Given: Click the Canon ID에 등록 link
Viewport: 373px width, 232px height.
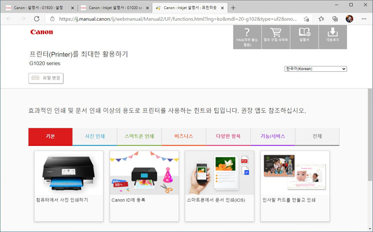Looking at the screenshot, I should click(128, 200).
